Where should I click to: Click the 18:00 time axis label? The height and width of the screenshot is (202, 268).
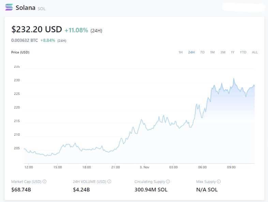(x=87, y=167)
